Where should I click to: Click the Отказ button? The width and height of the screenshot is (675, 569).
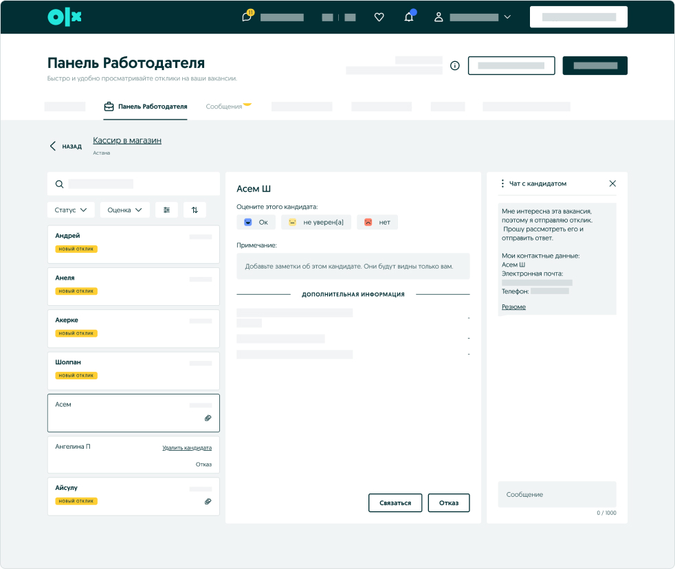click(449, 503)
